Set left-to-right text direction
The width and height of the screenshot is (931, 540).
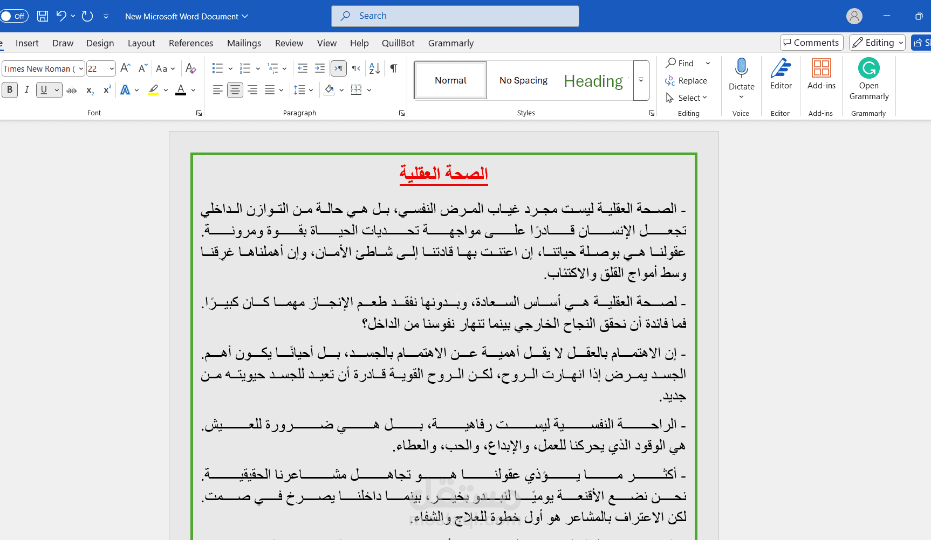(339, 68)
